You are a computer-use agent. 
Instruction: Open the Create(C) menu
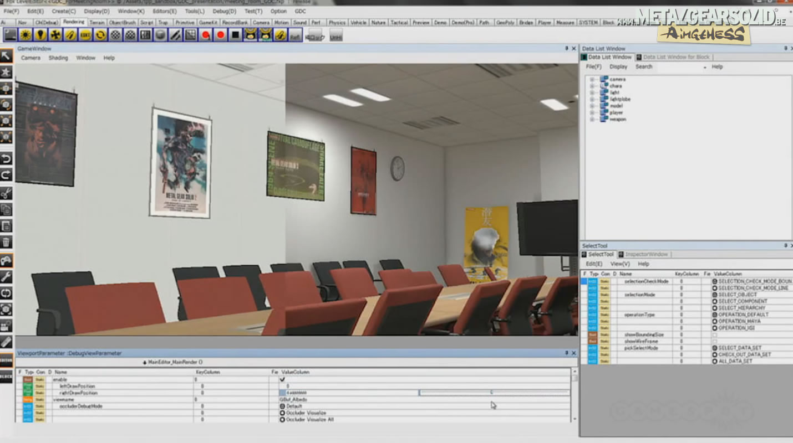click(64, 11)
